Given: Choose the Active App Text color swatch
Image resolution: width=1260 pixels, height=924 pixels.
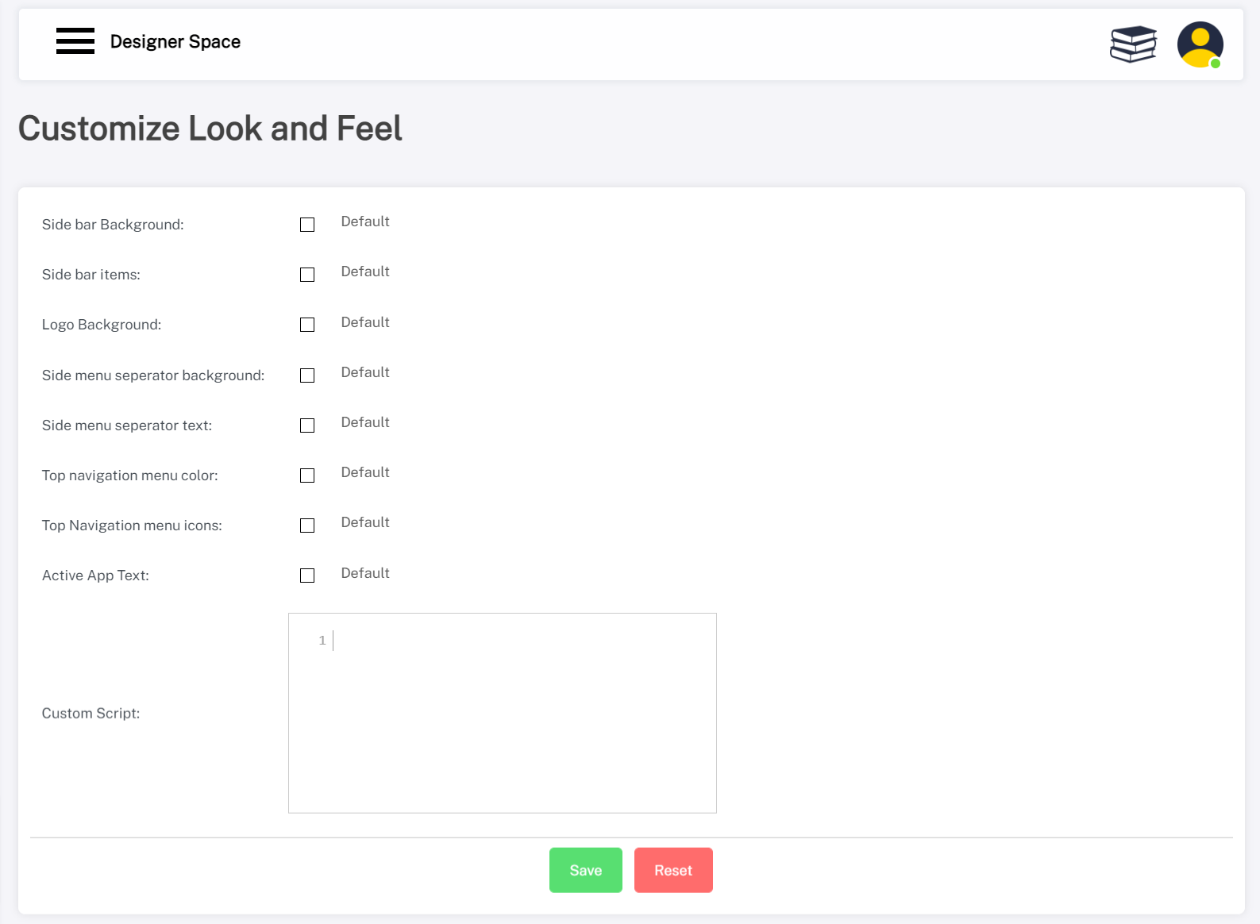Looking at the screenshot, I should [307, 576].
